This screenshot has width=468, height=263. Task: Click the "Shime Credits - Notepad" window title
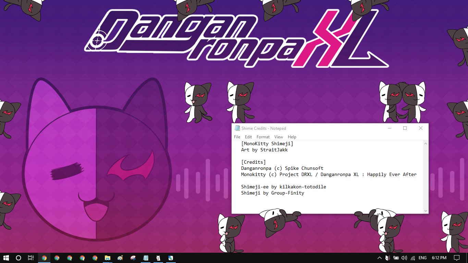click(264, 128)
